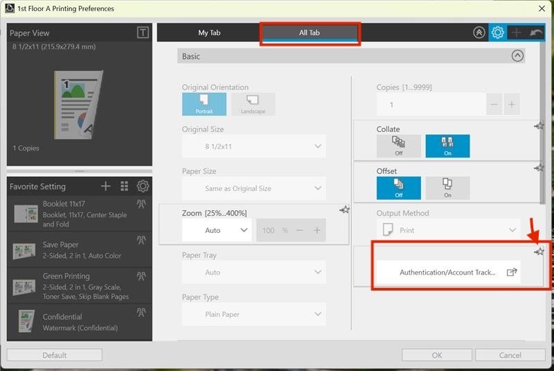Click the paper preview image in Paper View
The height and width of the screenshot is (371, 554).
(x=78, y=105)
